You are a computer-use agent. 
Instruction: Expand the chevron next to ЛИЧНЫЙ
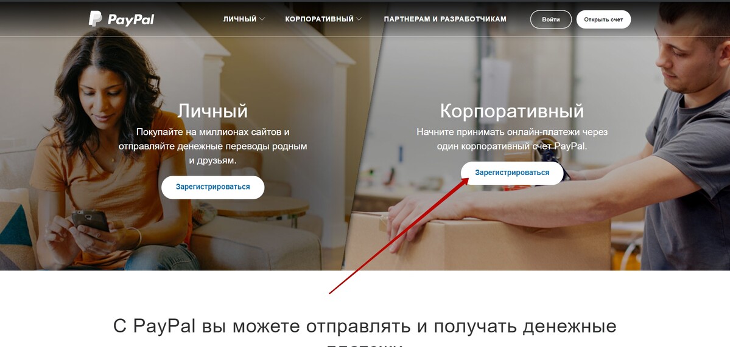[x=262, y=19]
